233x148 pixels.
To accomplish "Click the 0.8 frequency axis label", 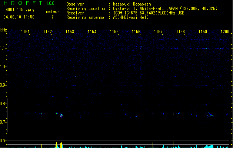I will coord(3,104).
